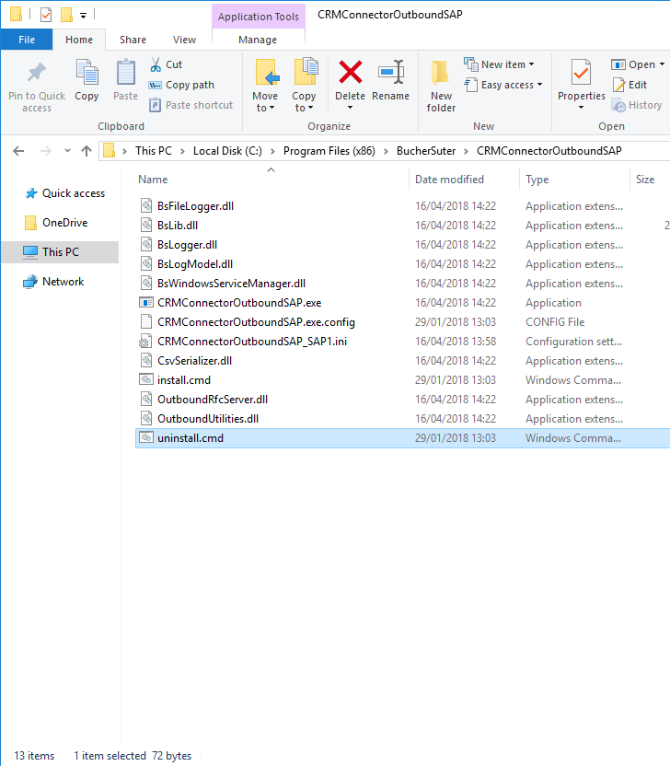The image size is (670, 766).
Task: Click the Forward navigation arrow
Action: coord(45,151)
